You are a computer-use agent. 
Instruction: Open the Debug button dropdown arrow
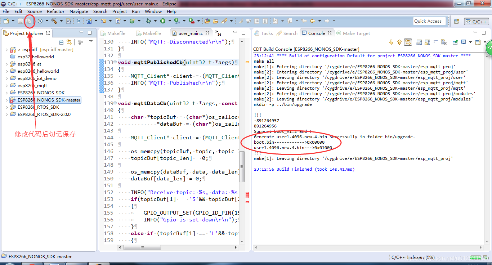pyautogui.click(x=155, y=21)
